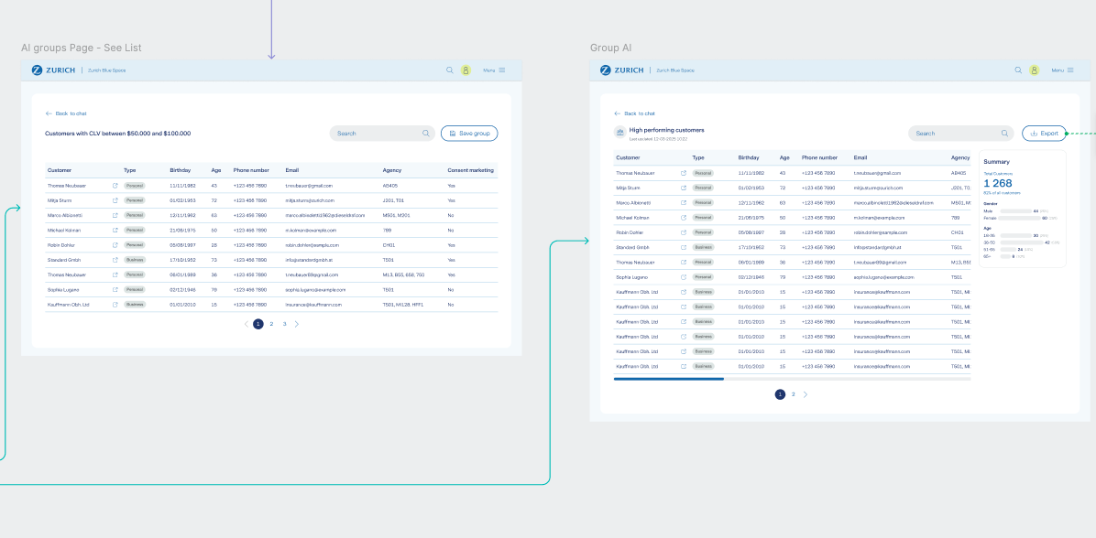Screen dimensions: 1096x538
Task: Click Search input in Group AI frame
Action: [961, 134]
